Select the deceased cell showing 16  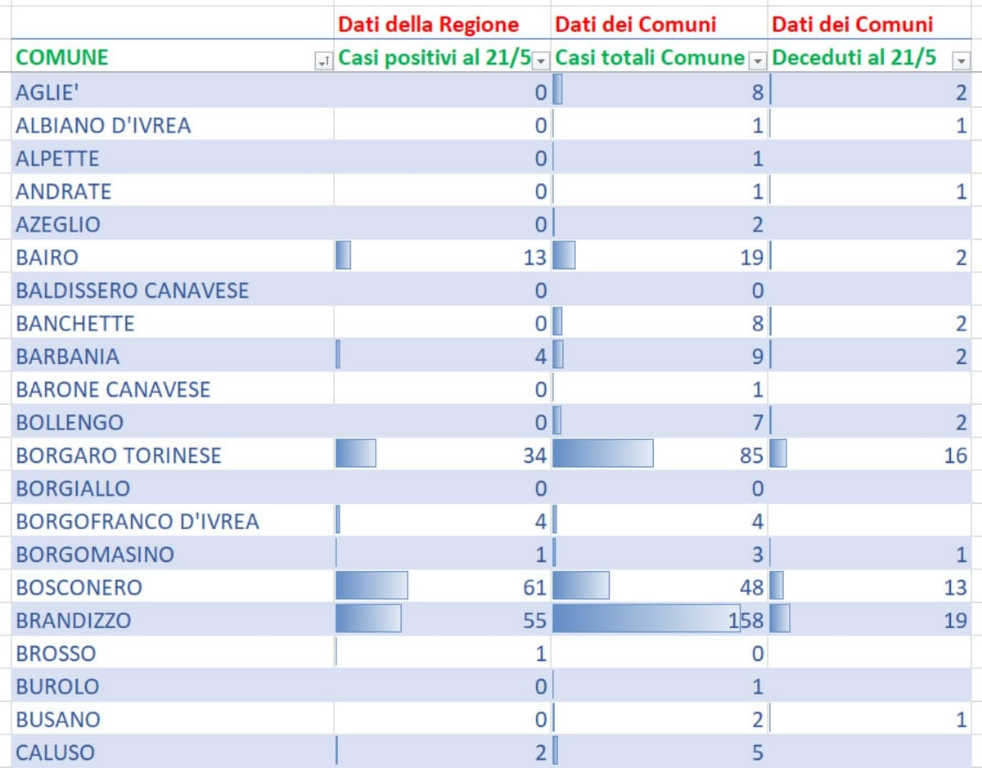pos(876,456)
